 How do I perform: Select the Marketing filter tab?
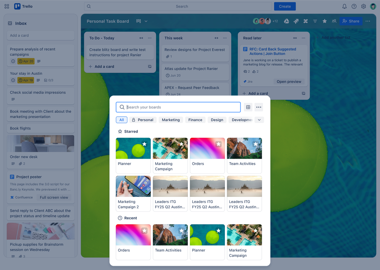pyautogui.click(x=171, y=120)
